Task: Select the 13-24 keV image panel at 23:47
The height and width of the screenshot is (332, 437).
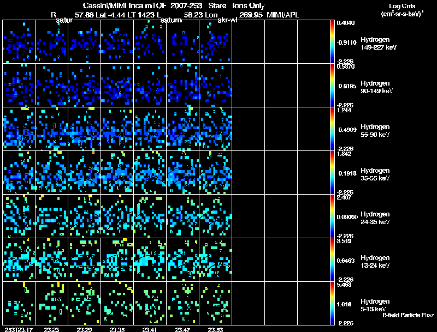Action: [x=183, y=260]
